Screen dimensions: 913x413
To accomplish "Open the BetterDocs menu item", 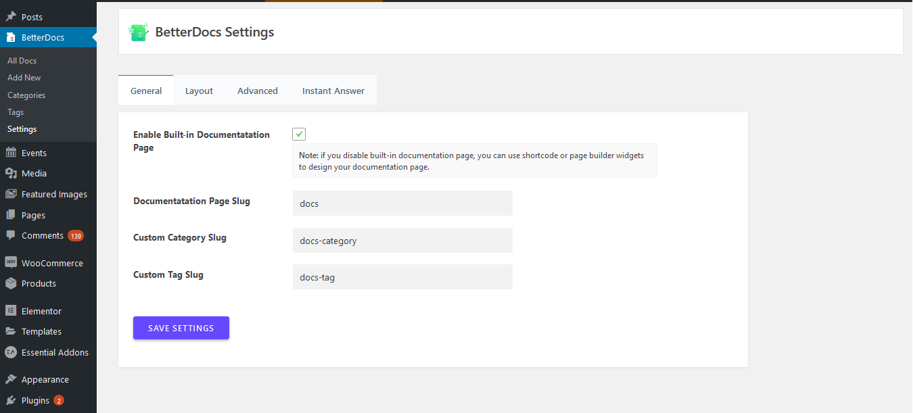I will (x=48, y=37).
